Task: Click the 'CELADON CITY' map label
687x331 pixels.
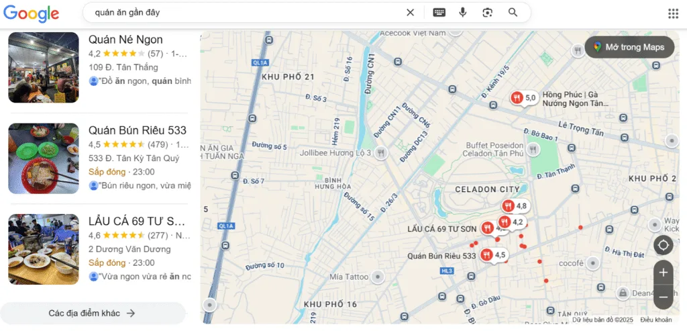Action: [x=487, y=189]
